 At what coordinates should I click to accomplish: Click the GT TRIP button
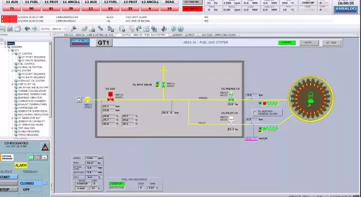click(x=331, y=43)
